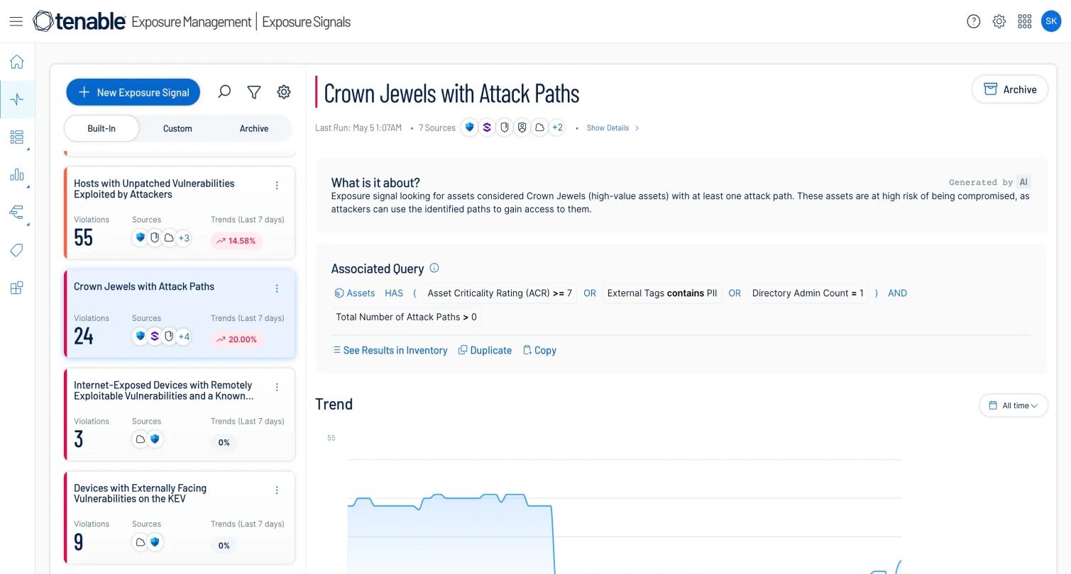This screenshot has width=1071, height=574.
Task: Click cloud source icon on Internet-Exposed Devices card
Action: (x=141, y=439)
